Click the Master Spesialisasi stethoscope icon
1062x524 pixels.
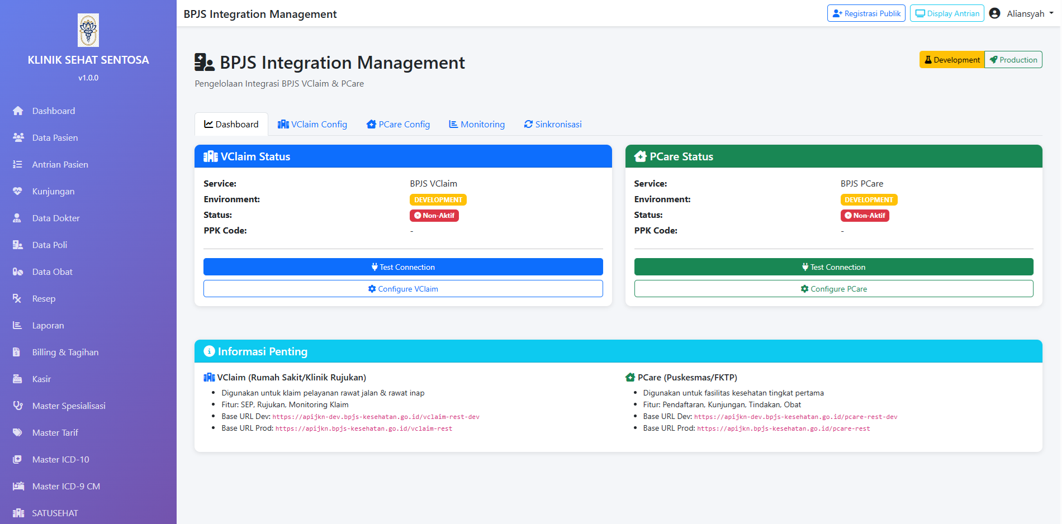18,406
